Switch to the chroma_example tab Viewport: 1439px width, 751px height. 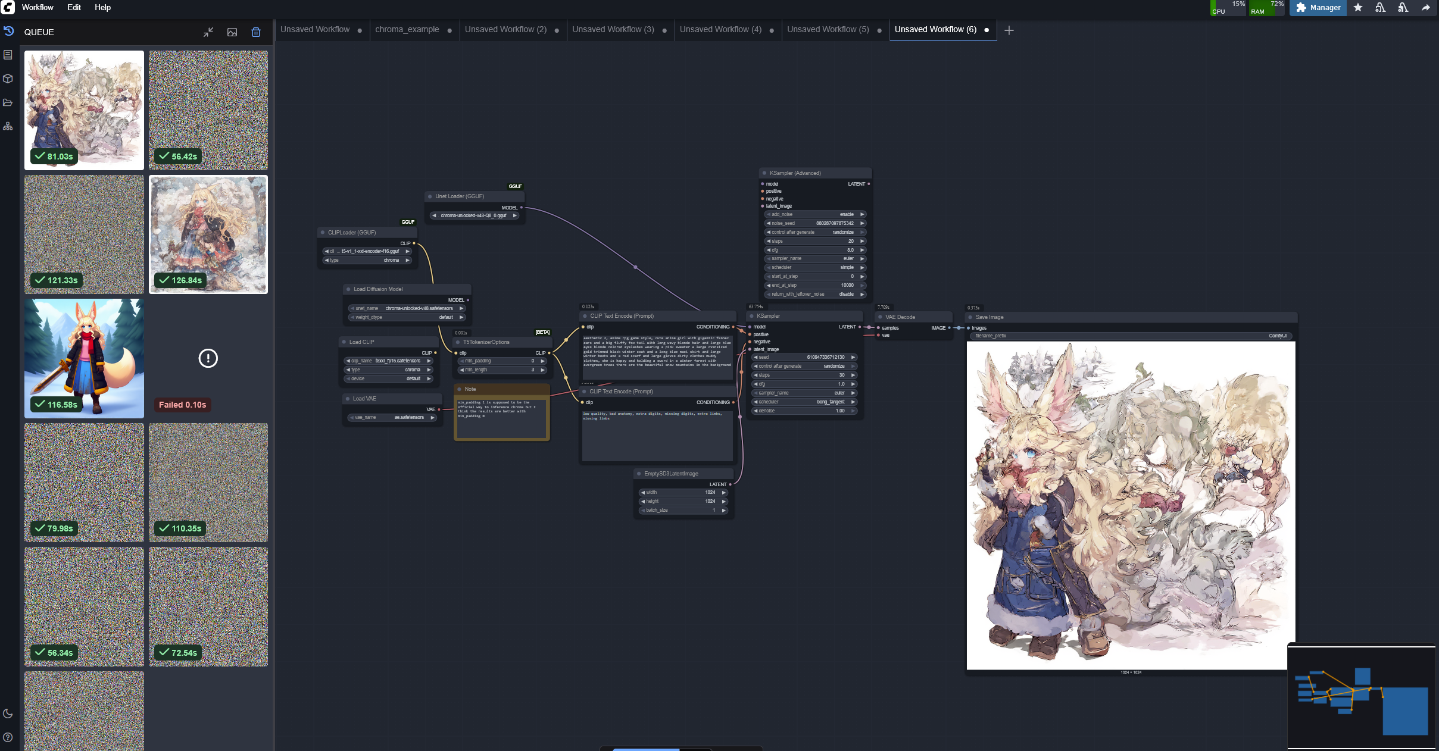pos(407,30)
